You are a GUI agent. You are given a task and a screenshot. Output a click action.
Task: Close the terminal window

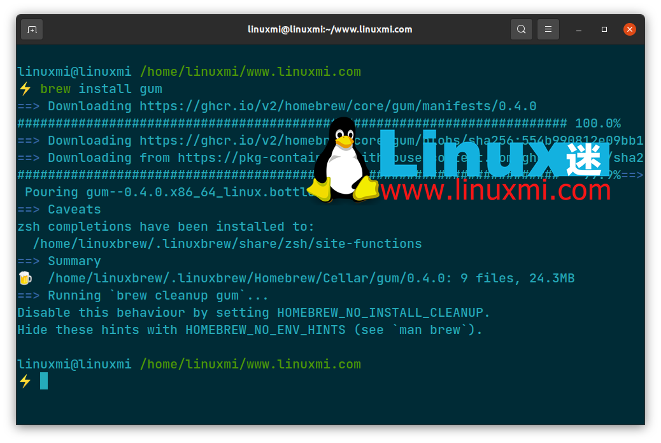click(x=629, y=29)
